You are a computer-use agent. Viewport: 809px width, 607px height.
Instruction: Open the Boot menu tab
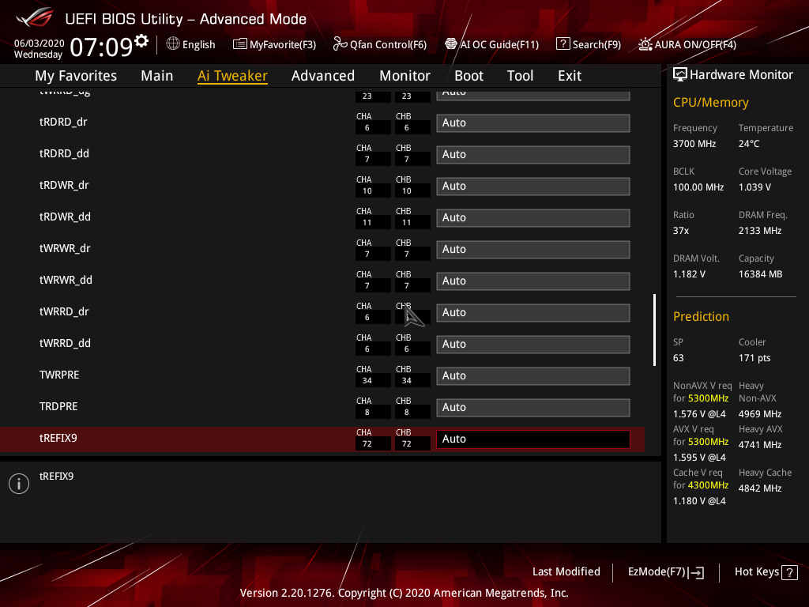point(468,75)
